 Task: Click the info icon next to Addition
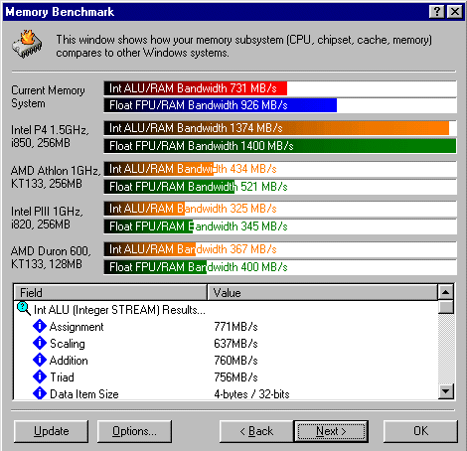pos(40,360)
